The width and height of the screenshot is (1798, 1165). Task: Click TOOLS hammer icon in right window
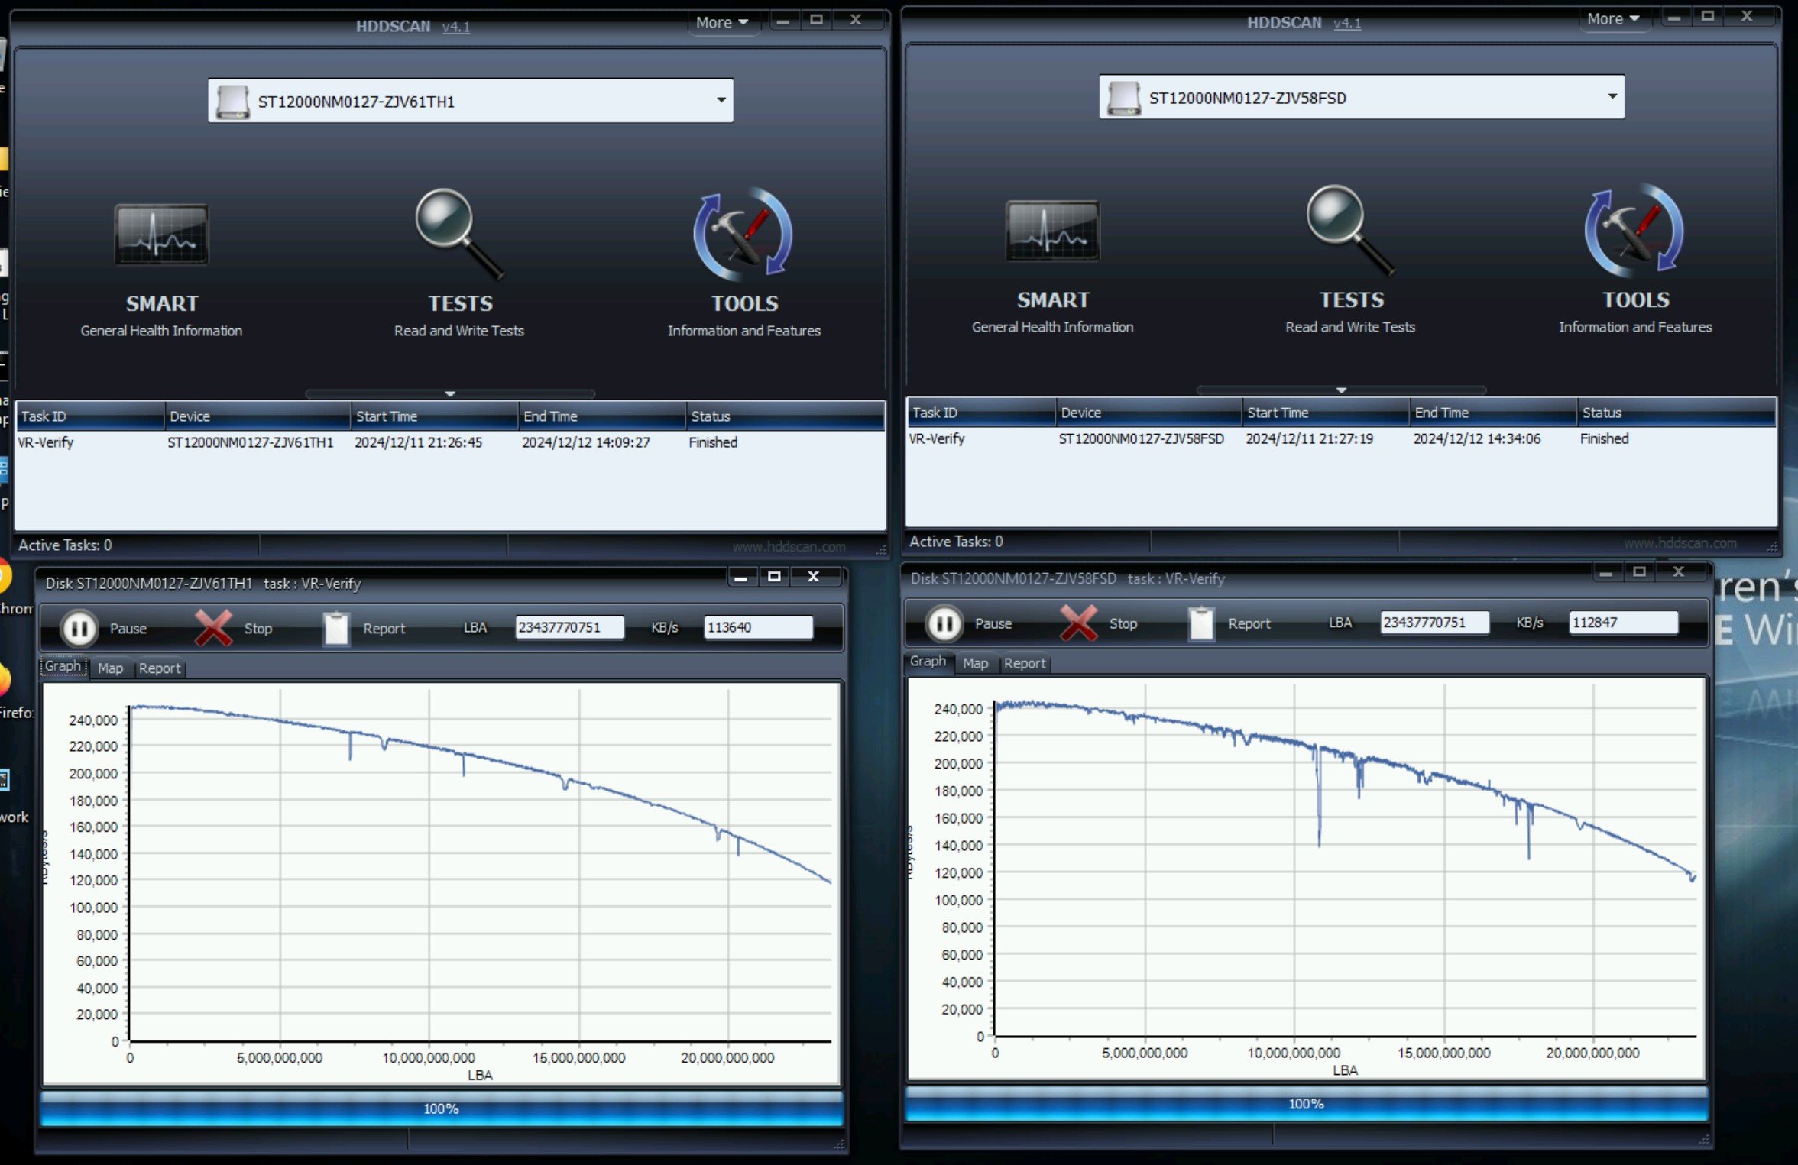coord(1634,229)
